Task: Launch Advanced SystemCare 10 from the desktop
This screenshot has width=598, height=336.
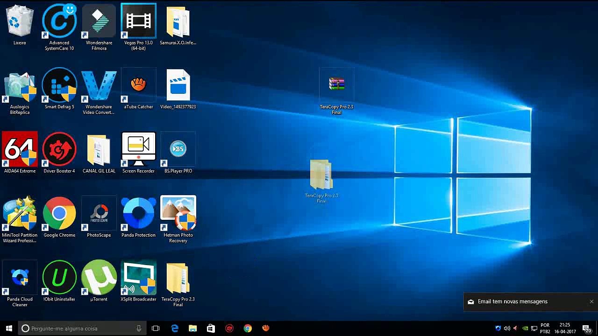Action: click(x=59, y=27)
